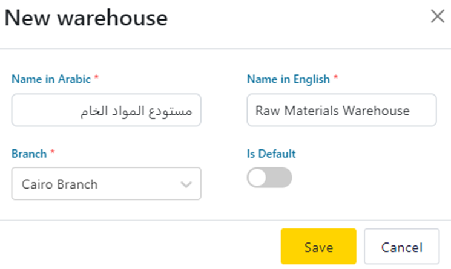
Task: Enable the Is Default toggle switch
Action: click(269, 178)
